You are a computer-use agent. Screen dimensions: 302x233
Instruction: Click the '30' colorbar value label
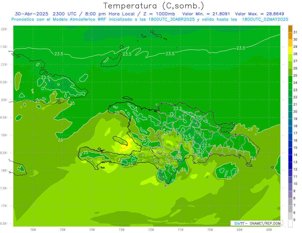(295, 39)
